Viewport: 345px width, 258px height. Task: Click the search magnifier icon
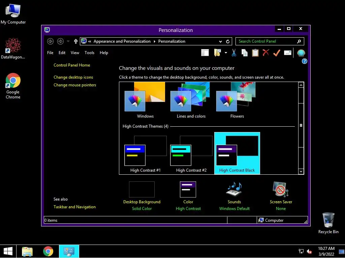tap(299, 41)
